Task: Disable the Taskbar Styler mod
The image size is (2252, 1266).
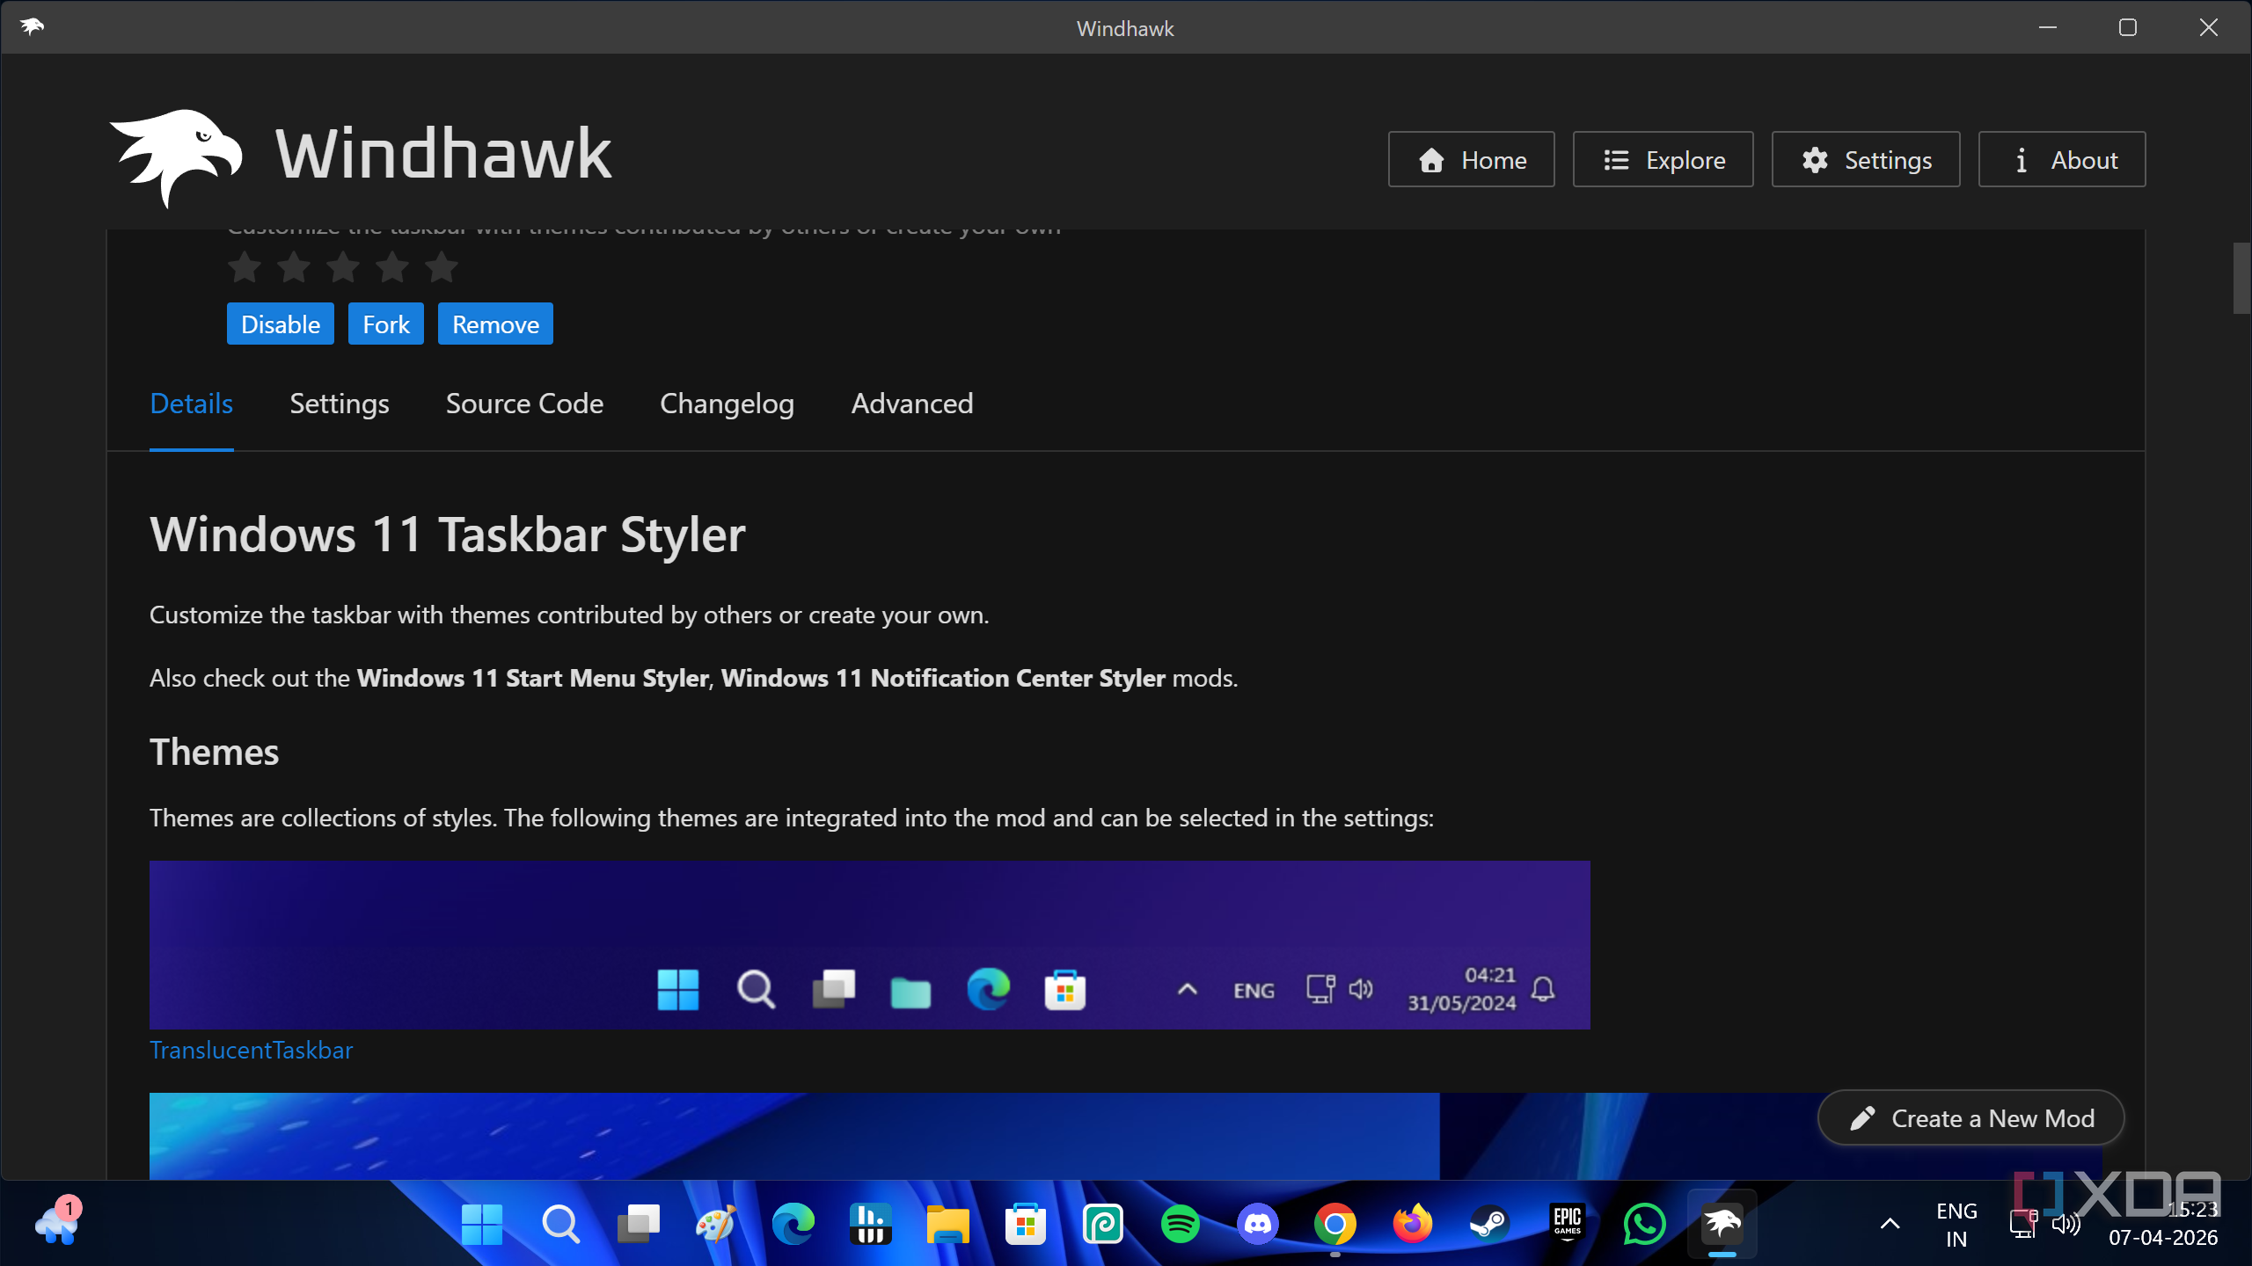Action: tap(280, 324)
